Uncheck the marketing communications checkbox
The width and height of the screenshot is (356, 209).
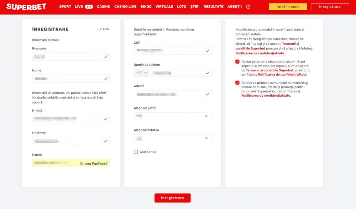237,83
